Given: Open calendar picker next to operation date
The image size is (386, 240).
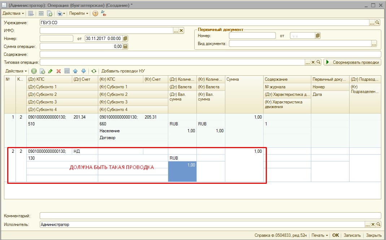Looking at the screenshot, I should click(125, 39).
